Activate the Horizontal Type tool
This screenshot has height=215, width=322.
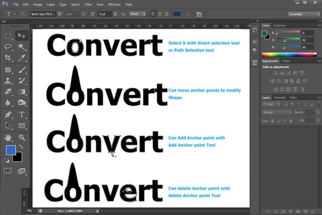point(21,114)
